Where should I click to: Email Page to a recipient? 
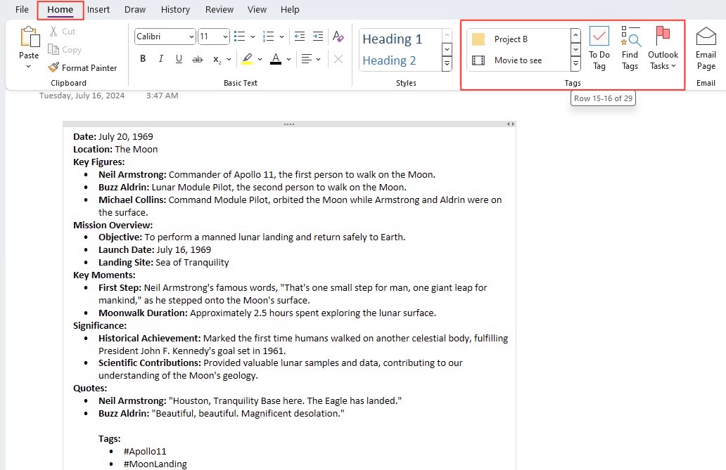[706, 48]
